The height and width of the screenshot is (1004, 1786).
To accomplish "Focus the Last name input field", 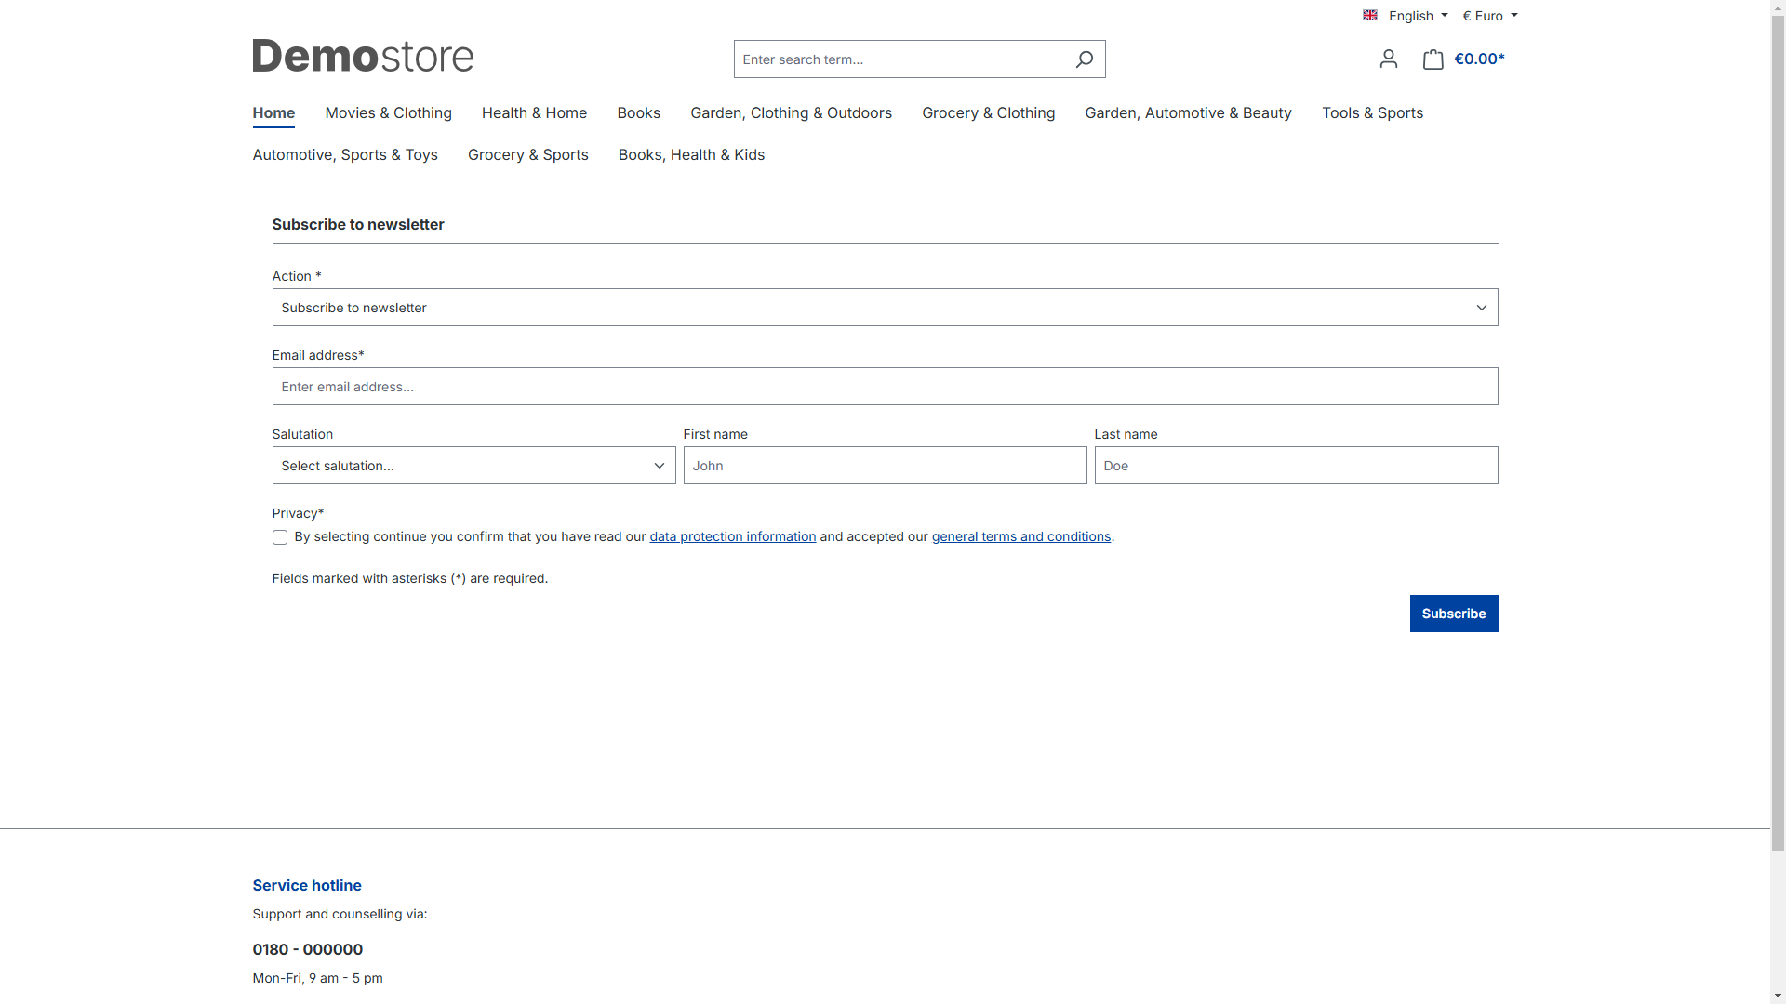I will pos(1296,466).
